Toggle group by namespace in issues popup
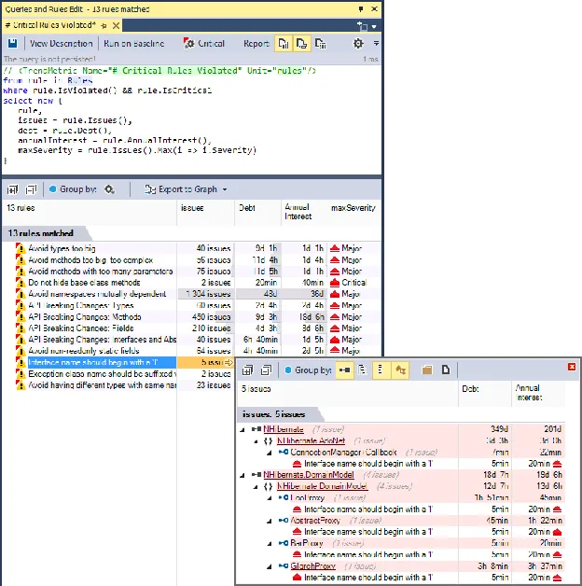 point(362,370)
